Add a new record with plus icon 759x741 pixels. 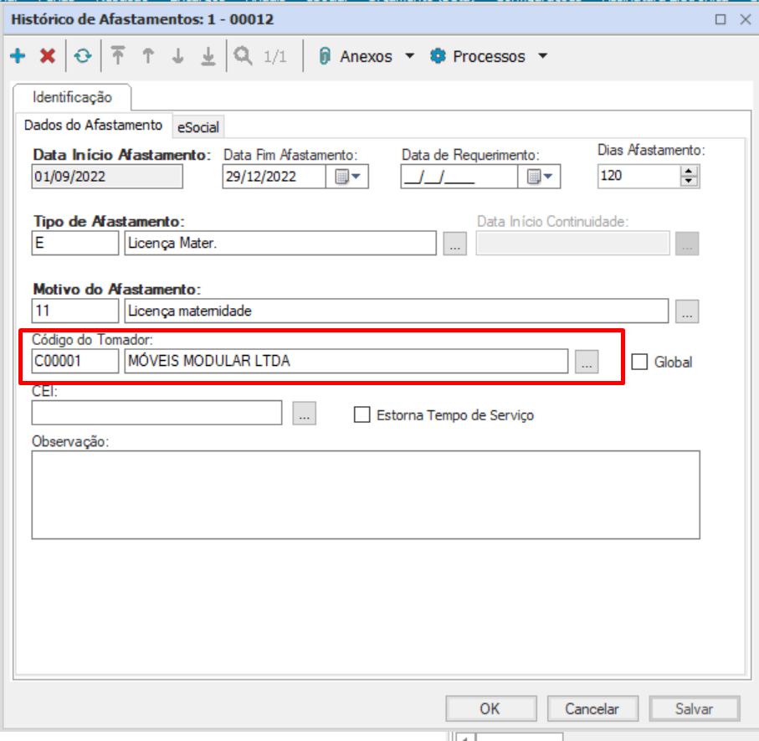[18, 56]
